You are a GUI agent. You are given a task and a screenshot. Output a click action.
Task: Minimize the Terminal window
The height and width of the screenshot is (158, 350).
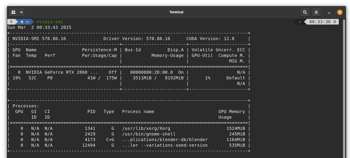(329, 12)
